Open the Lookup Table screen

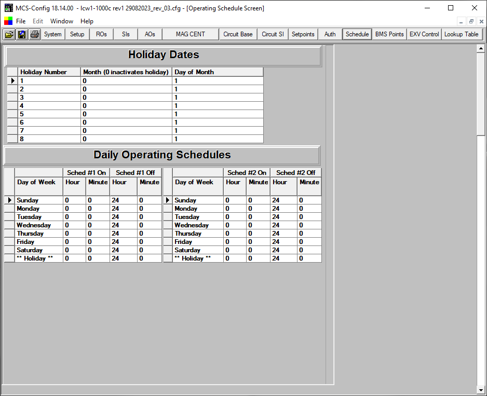point(461,34)
